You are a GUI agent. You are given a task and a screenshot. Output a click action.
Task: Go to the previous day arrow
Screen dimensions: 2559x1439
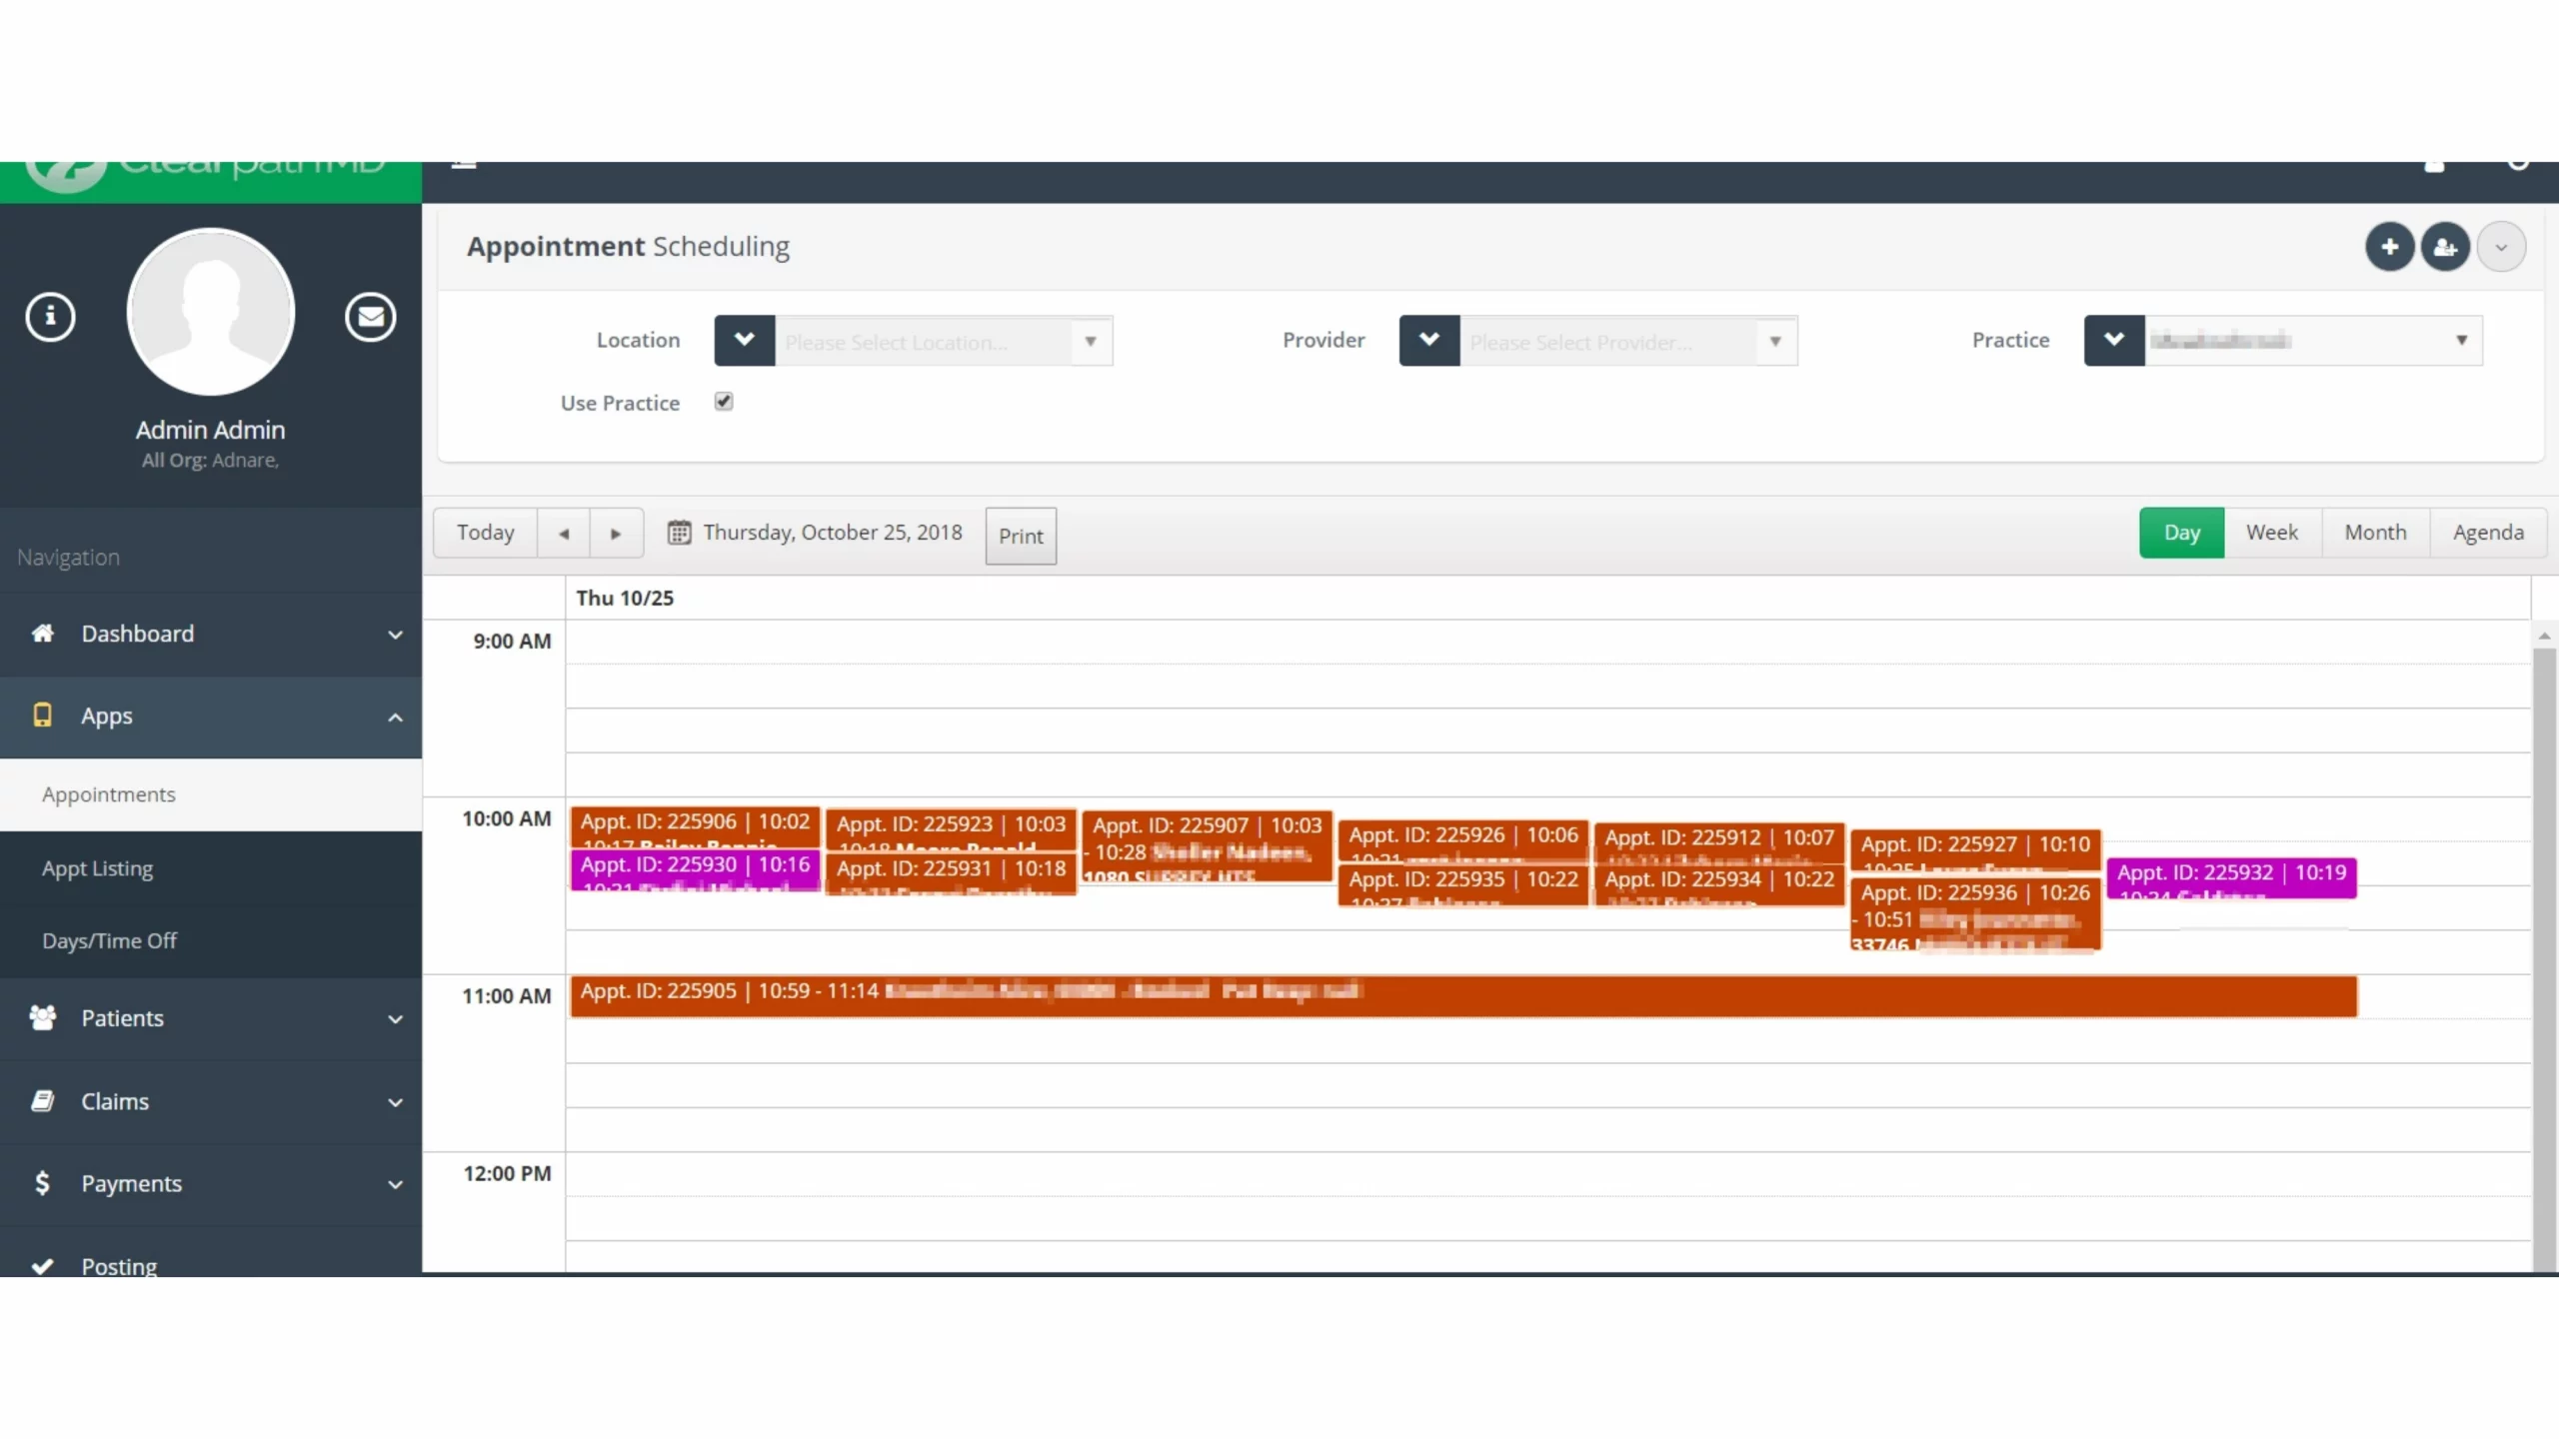click(564, 534)
